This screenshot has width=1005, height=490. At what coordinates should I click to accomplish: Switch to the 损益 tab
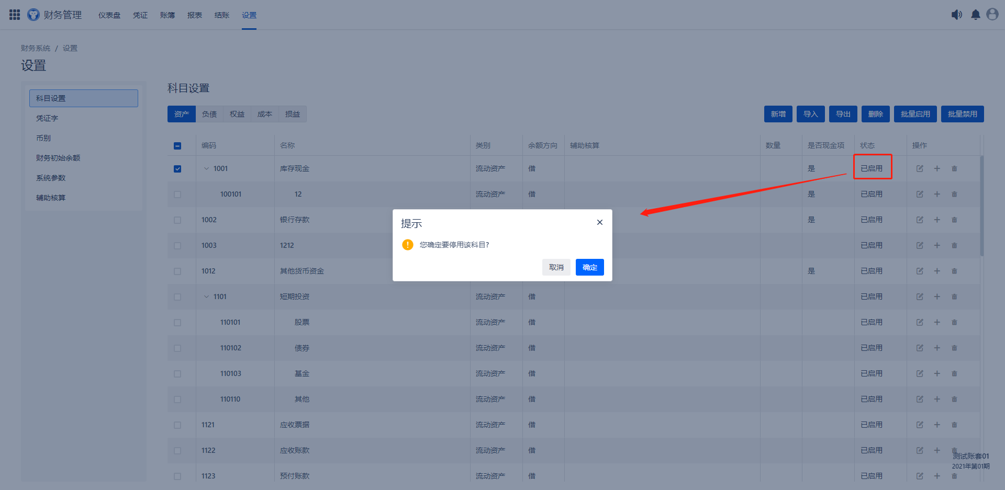coord(293,114)
